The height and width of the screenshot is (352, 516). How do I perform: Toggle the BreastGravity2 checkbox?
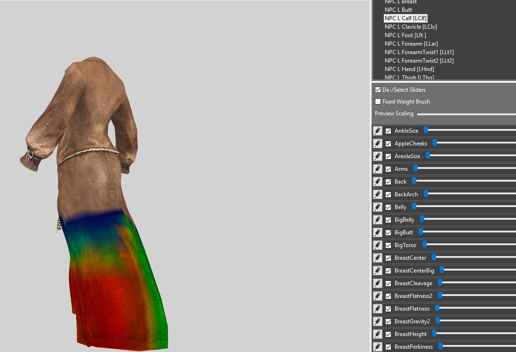(389, 321)
